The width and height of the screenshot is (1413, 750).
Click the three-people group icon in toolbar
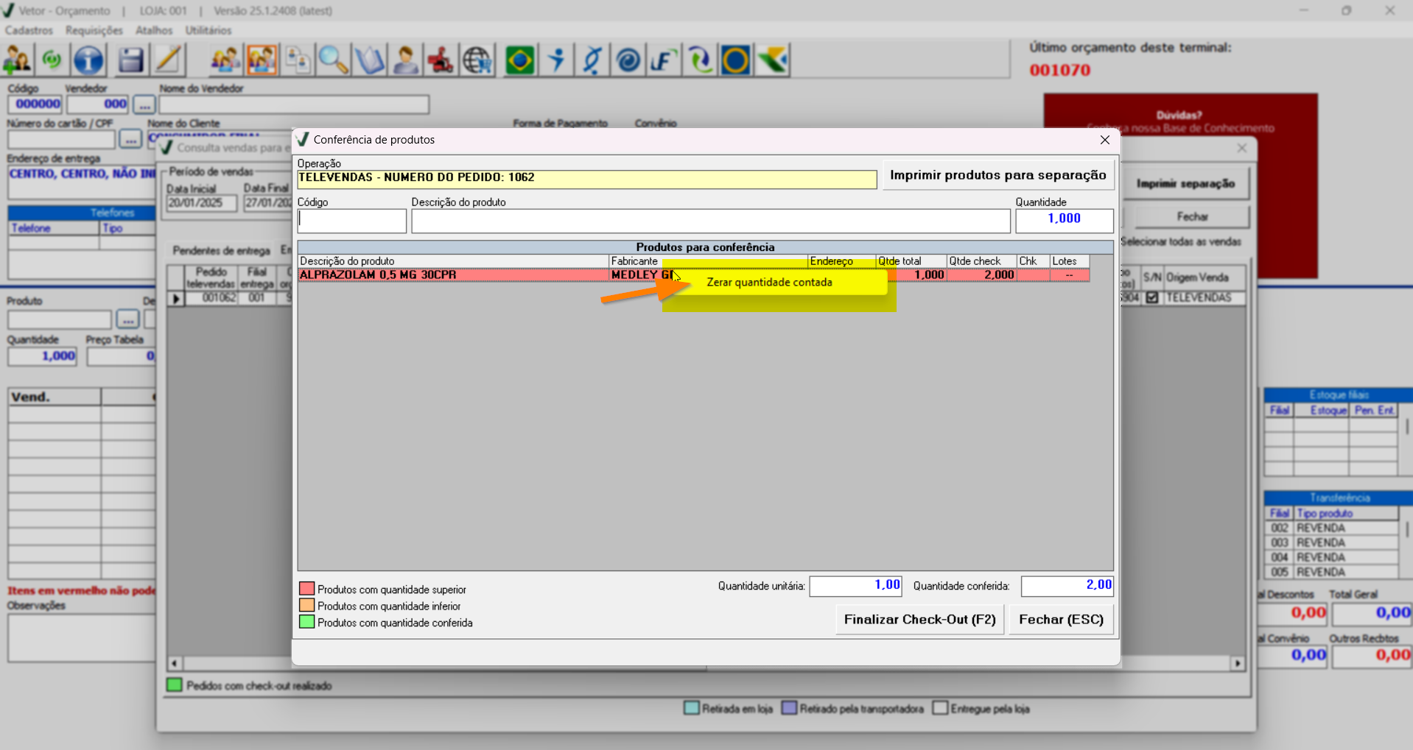coord(225,60)
